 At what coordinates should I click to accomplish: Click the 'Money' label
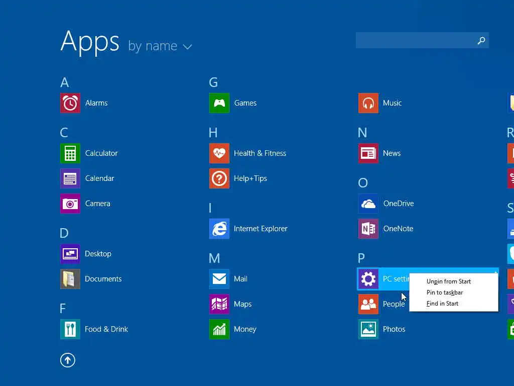pyautogui.click(x=245, y=329)
